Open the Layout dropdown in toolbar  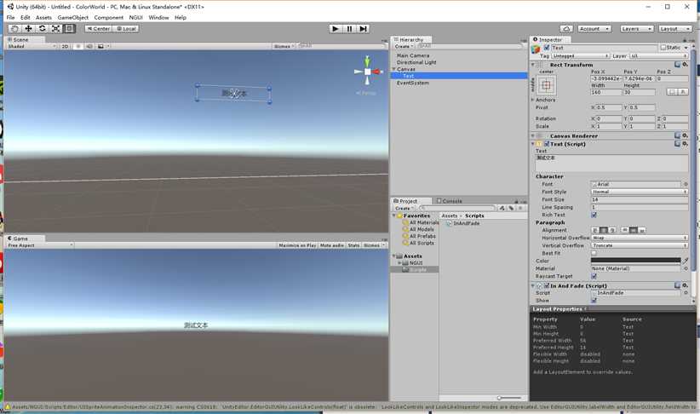tap(674, 29)
